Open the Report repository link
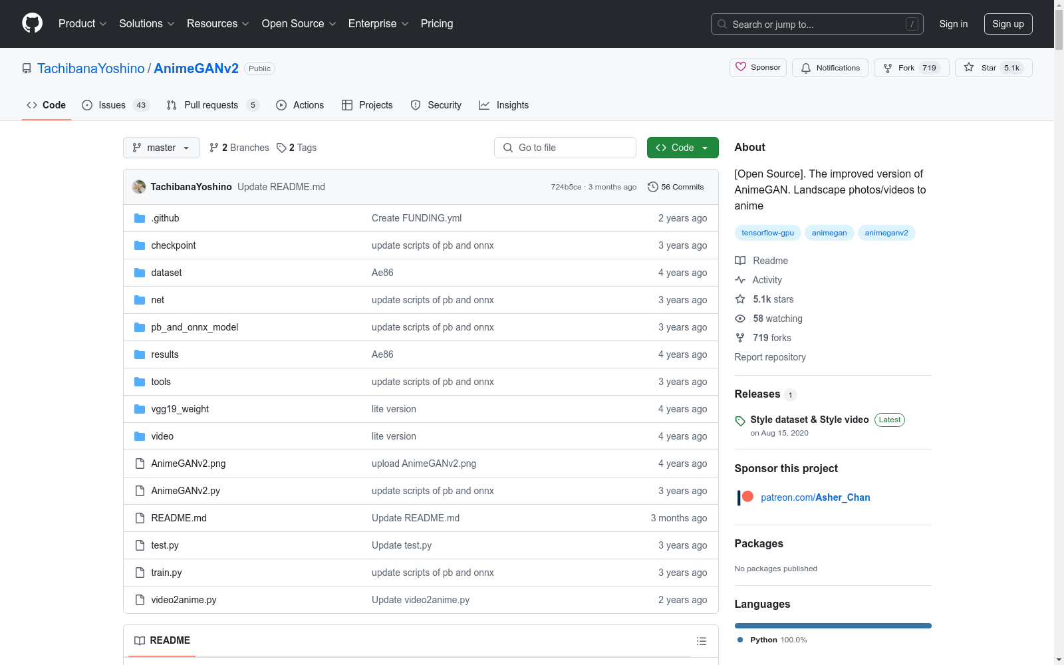Viewport: 1064px width, 665px height. 770,357
